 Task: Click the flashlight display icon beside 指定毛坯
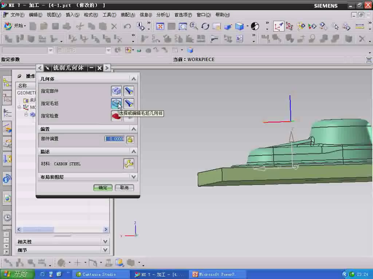129,104
